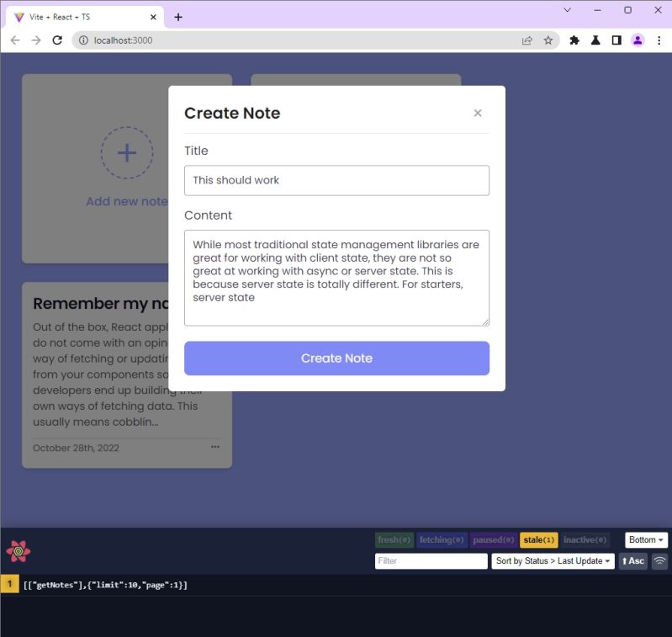
Task: Minimize the Chrome window
Action: (597, 10)
